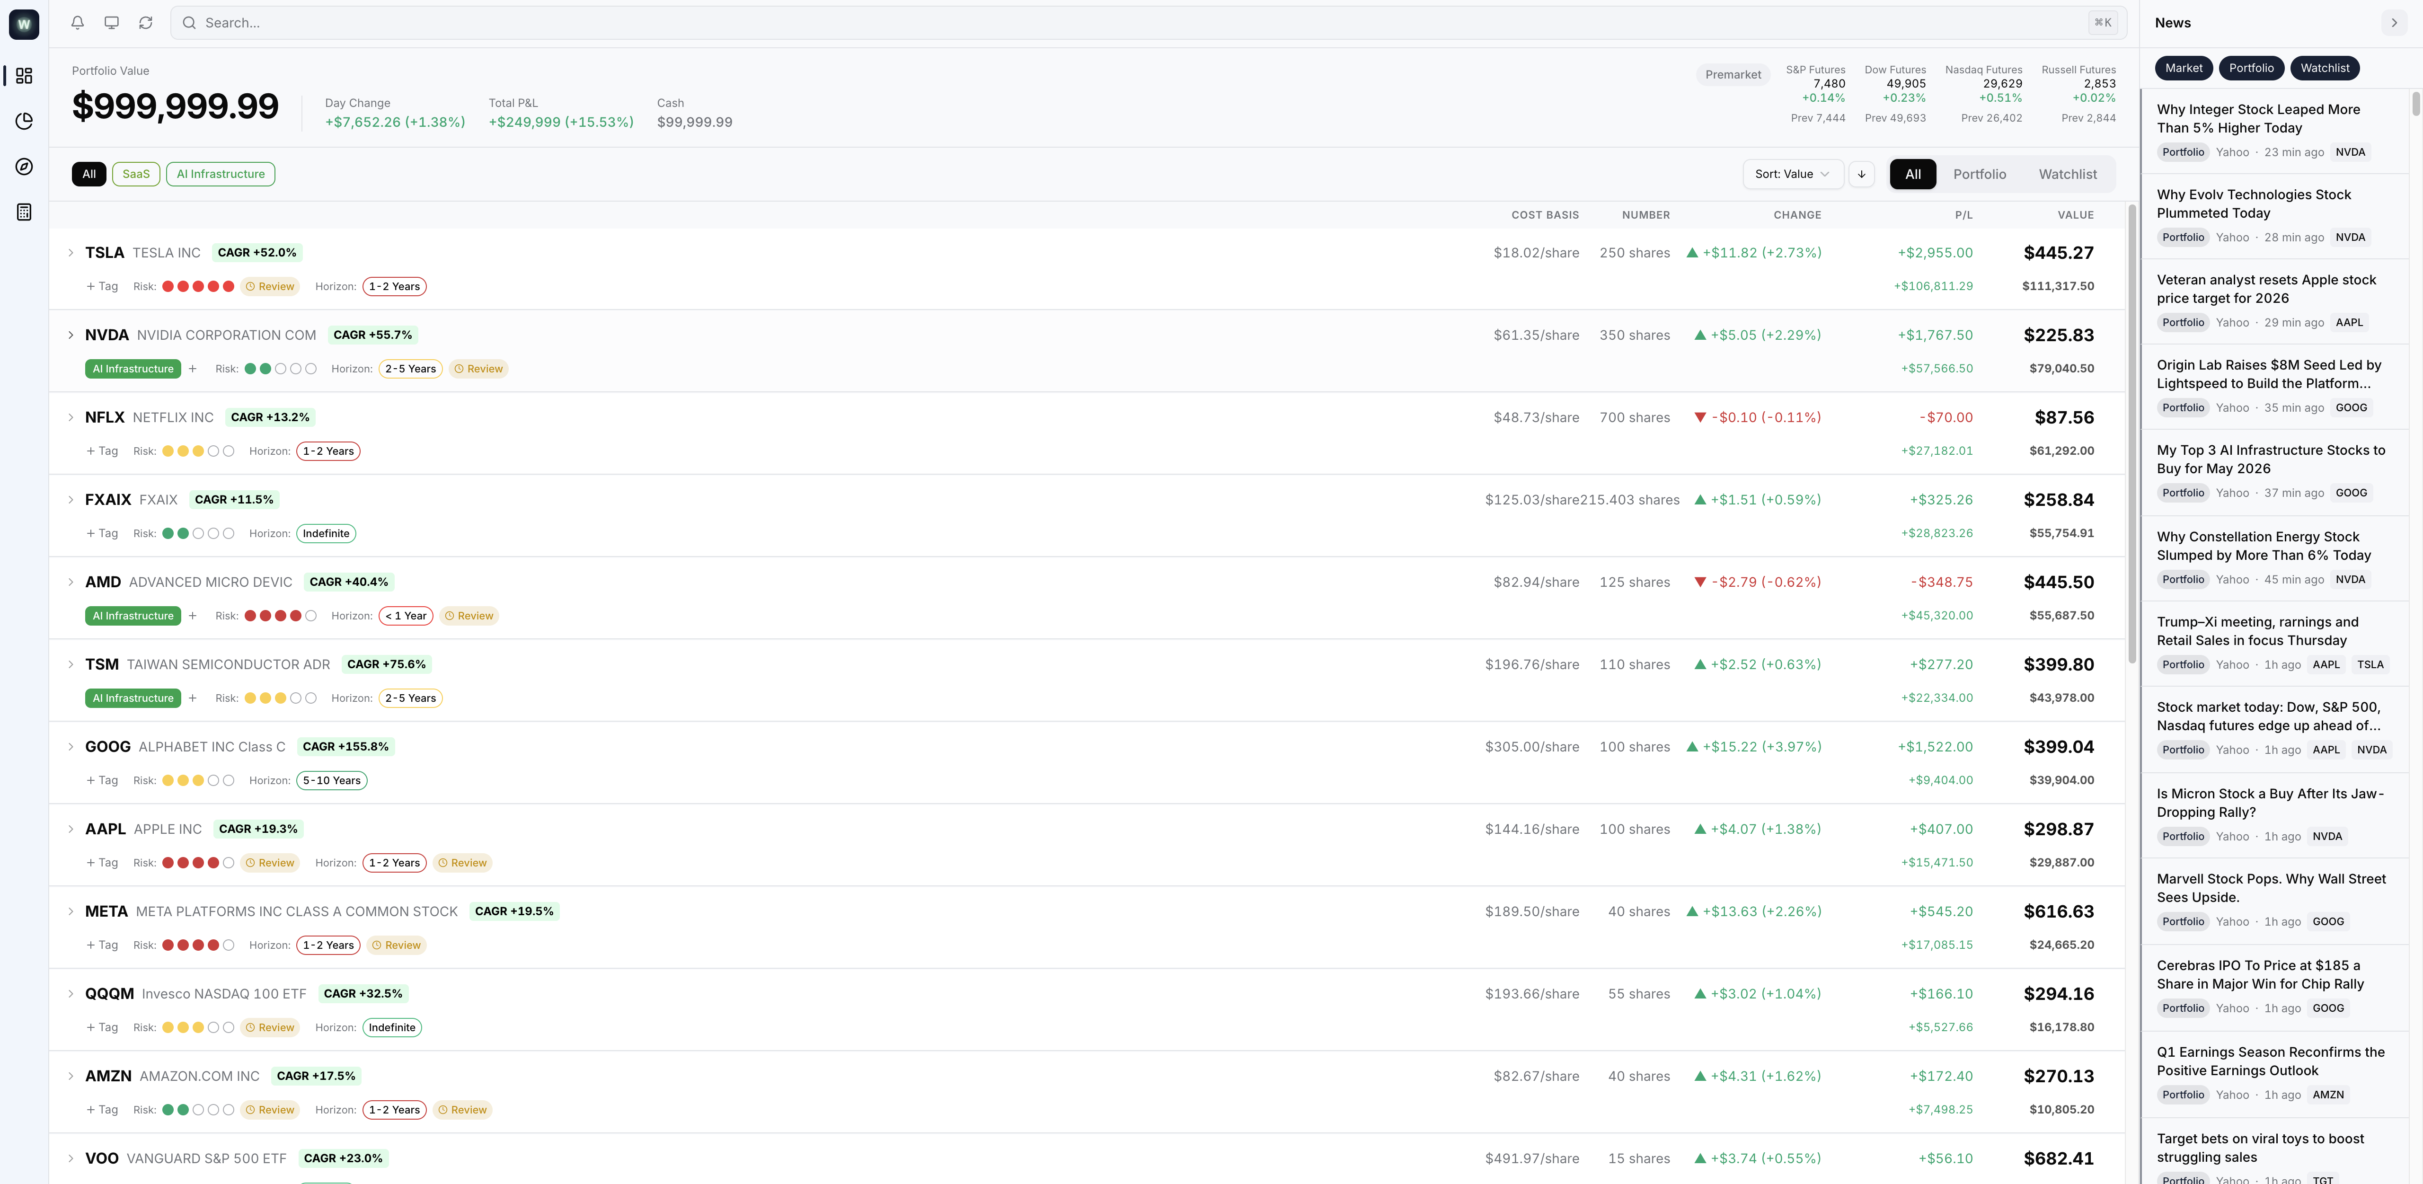Expand the NFLX holding row
This screenshot has width=2423, height=1184.
71,417
